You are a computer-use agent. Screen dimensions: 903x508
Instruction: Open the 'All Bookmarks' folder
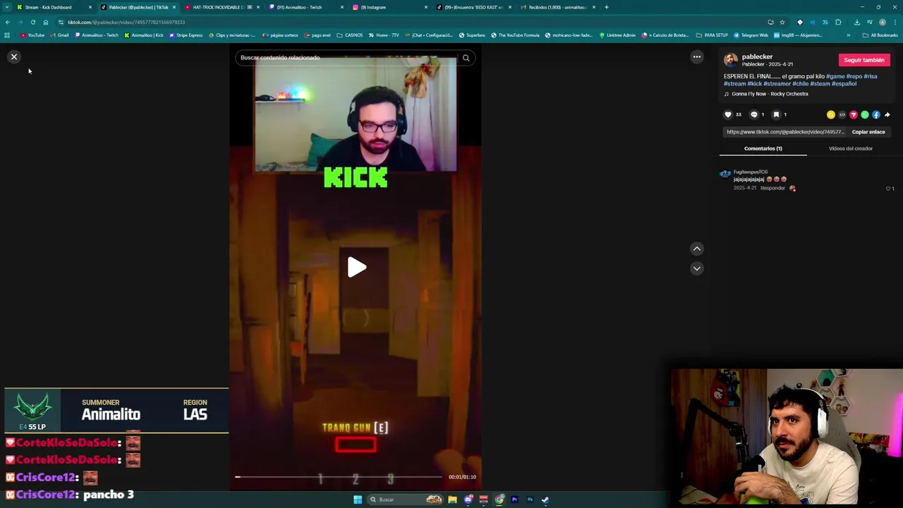(x=880, y=35)
